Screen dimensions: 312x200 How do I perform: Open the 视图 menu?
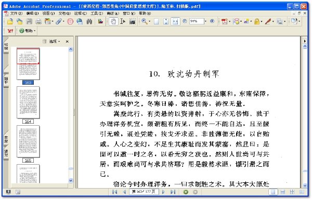click(x=48, y=14)
